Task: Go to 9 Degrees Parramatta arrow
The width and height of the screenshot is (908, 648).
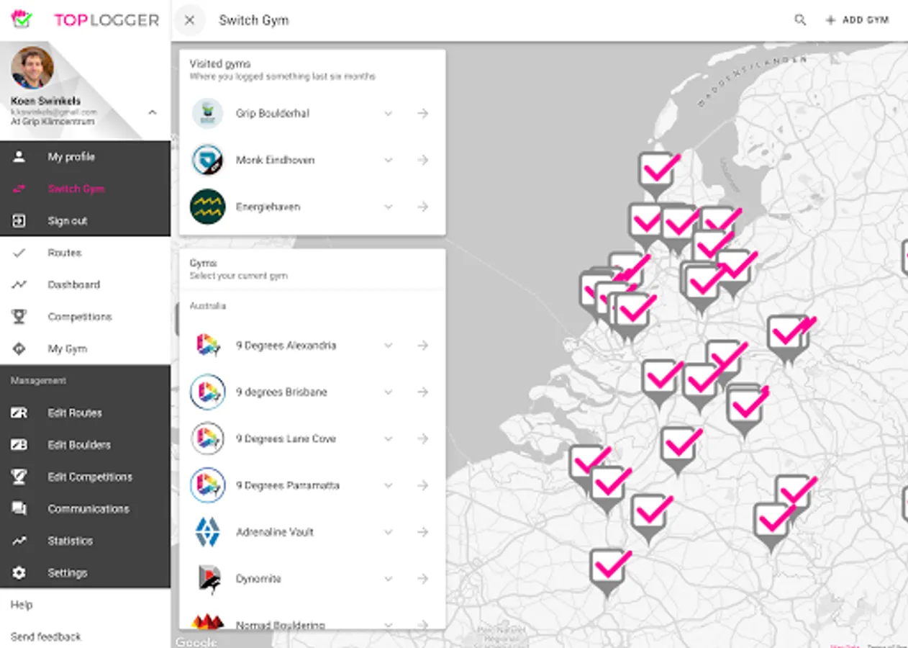Action: 423,485
